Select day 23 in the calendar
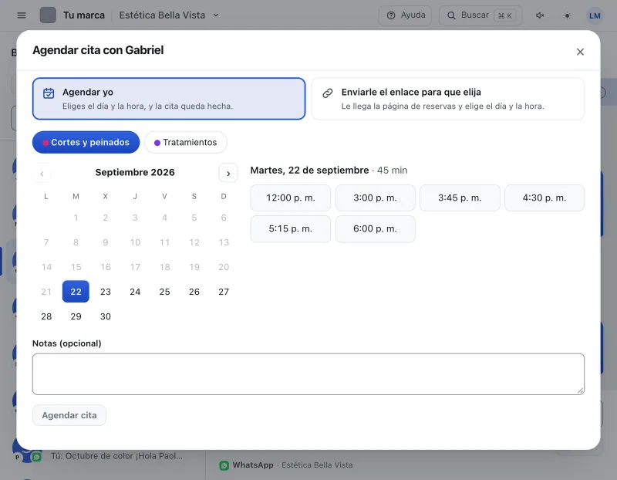The height and width of the screenshot is (480, 617). click(106, 292)
